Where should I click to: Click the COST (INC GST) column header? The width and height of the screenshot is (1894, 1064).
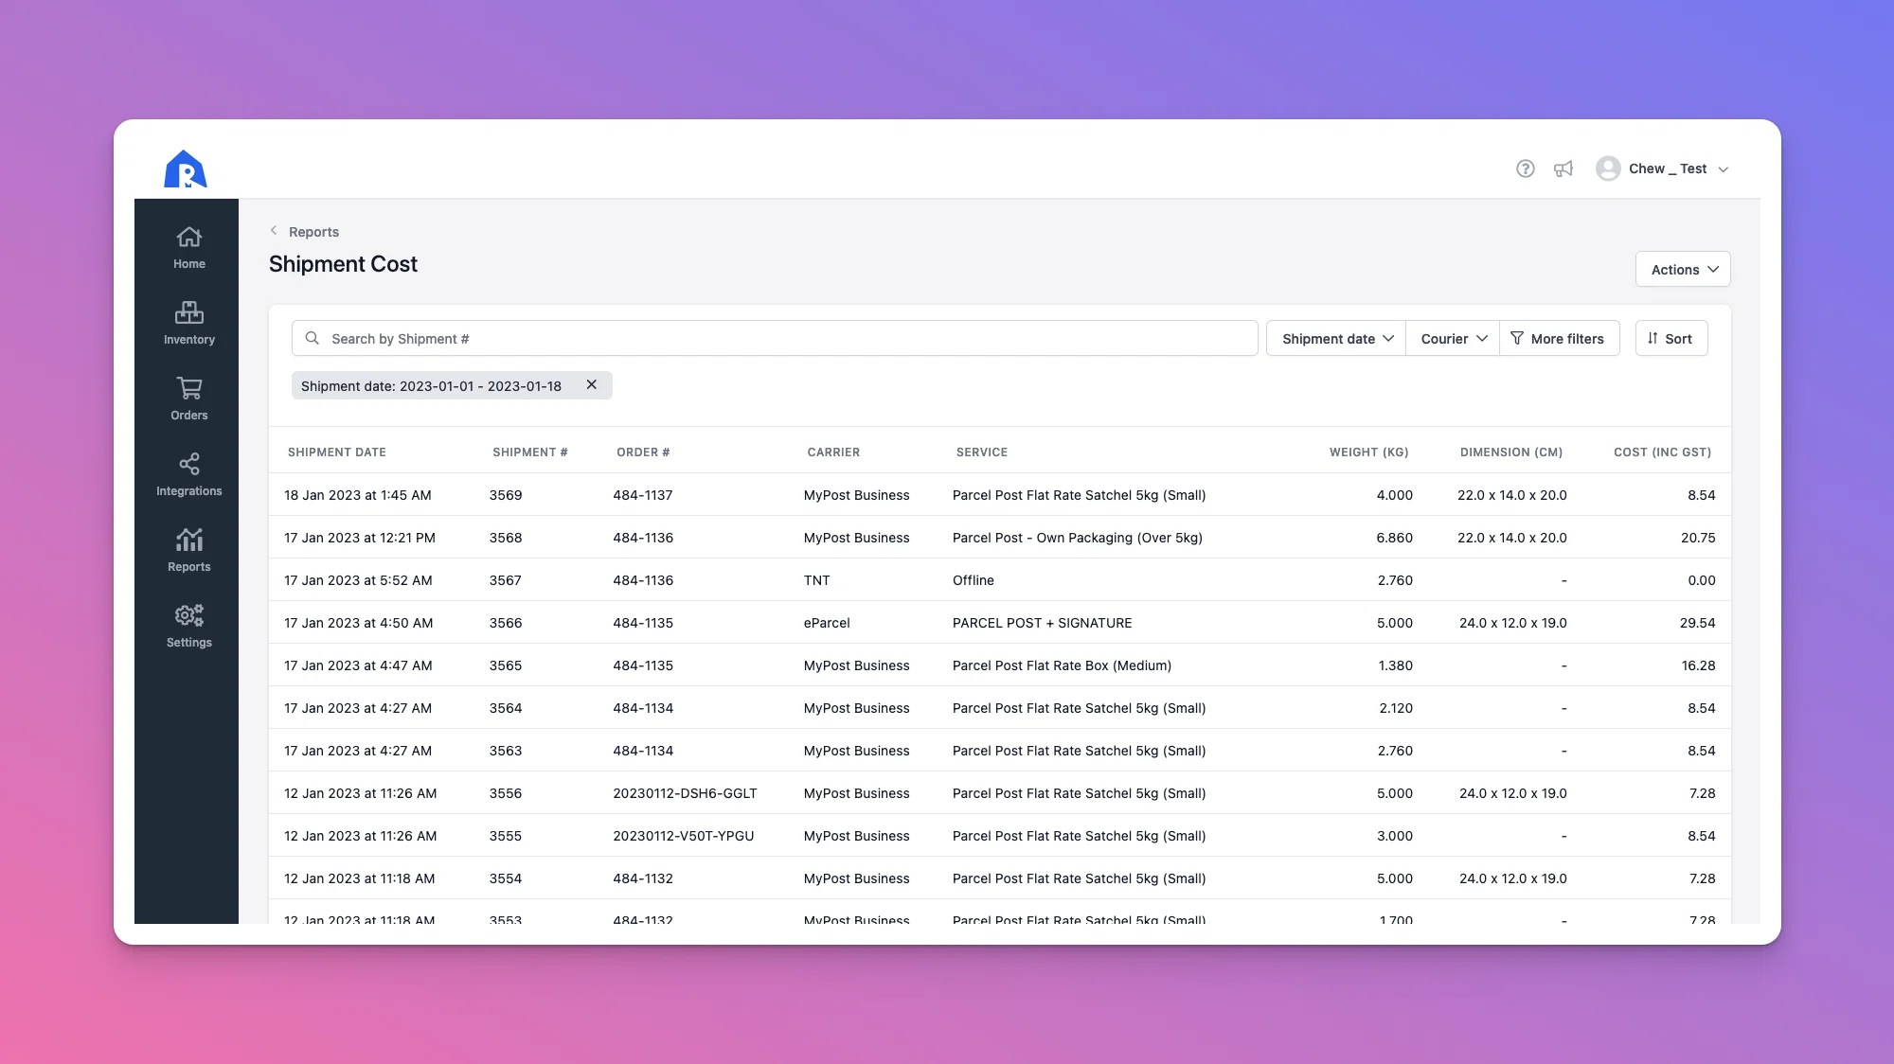1662,452
